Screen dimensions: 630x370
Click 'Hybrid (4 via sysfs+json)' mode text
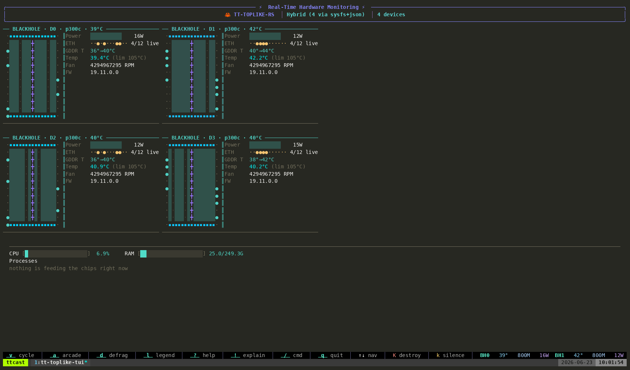point(326,15)
